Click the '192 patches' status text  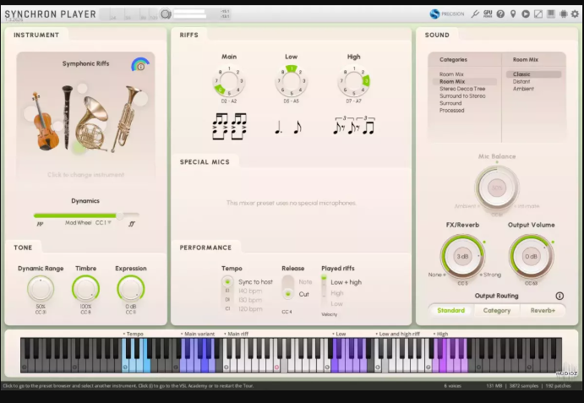558,386
